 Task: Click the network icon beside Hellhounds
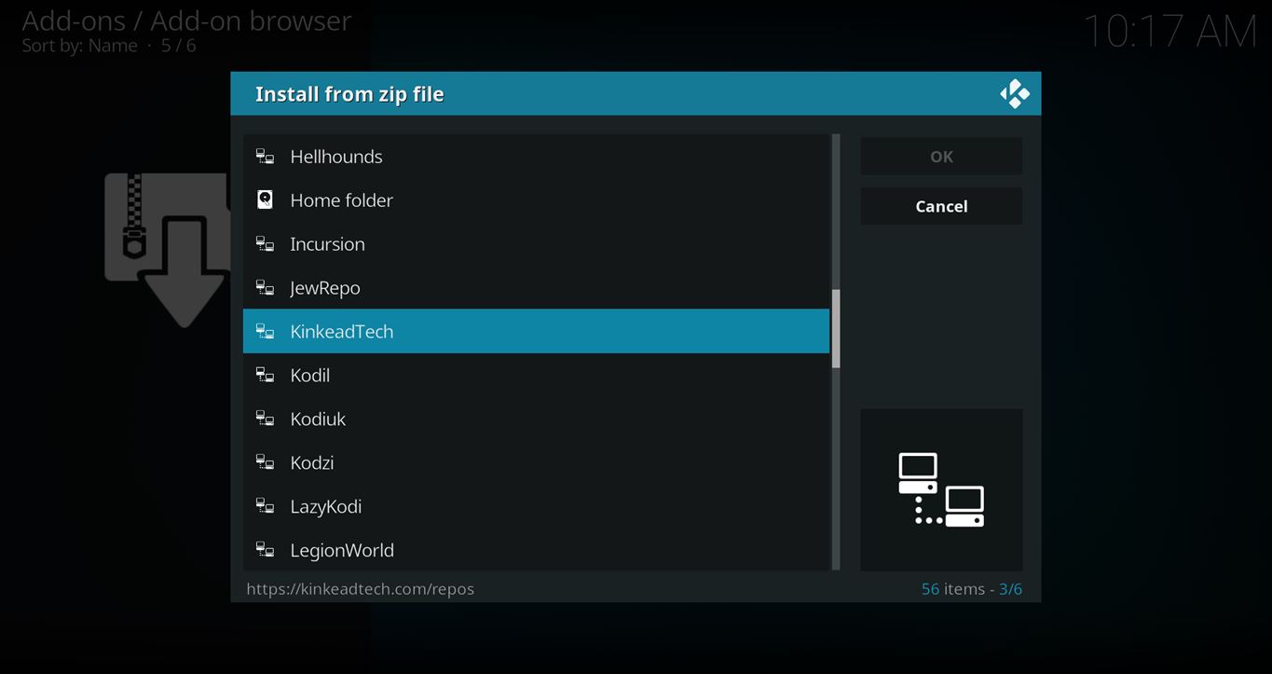(266, 157)
